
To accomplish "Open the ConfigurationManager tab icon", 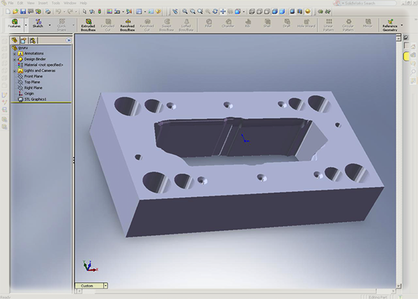I will [x=32, y=41].
